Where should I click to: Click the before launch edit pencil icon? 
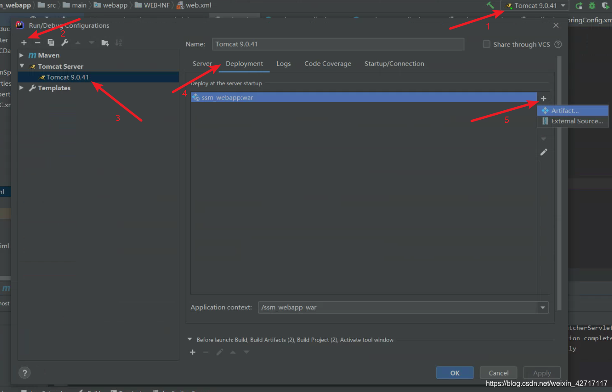click(219, 352)
